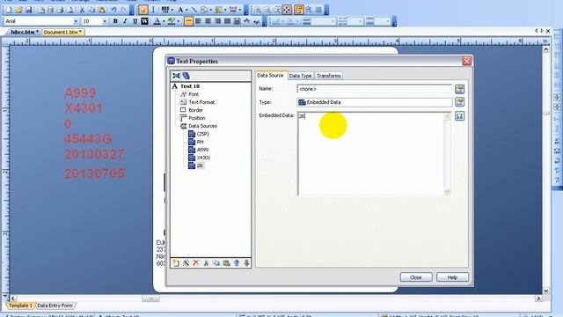Screen dimensions: 563x317
Task: Click the Help button in dialog
Action: point(452,277)
